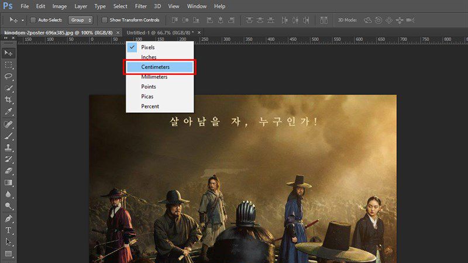Click Distribute Horizontal Centers icon

pyautogui.click(x=295, y=20)
